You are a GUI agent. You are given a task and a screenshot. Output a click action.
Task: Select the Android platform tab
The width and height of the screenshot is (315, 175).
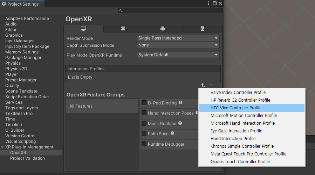pyautogui.click(x=163, y=29)
